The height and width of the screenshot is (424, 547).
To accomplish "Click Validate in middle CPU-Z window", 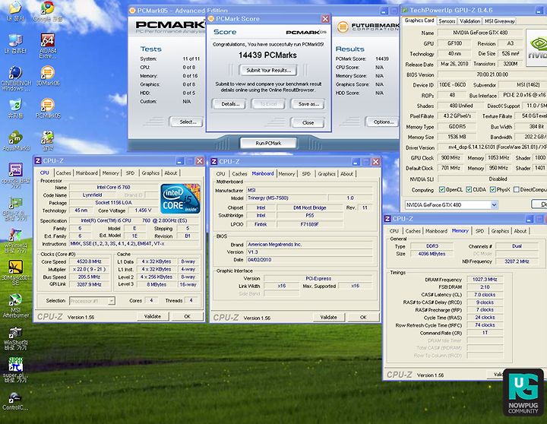I will click(329, 317).
